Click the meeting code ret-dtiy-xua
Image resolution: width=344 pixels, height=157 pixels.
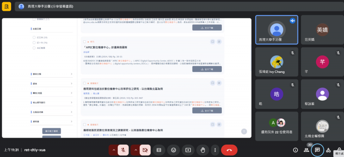(x=35, y=150)
